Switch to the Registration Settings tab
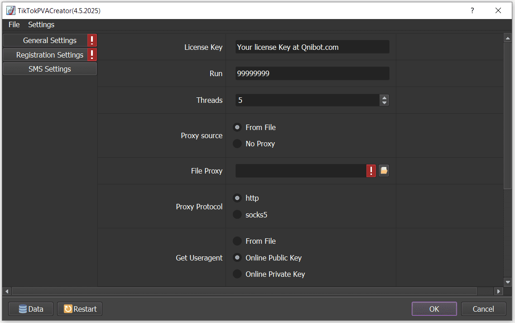 point(49,54)
